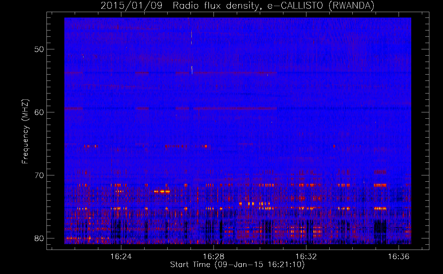Viewport: 443px width, 274px height.
Task: Click the plot title mentioning e-CALLISTO (RWANDA)
Action: pyautogui.click(x=237, y=5)
